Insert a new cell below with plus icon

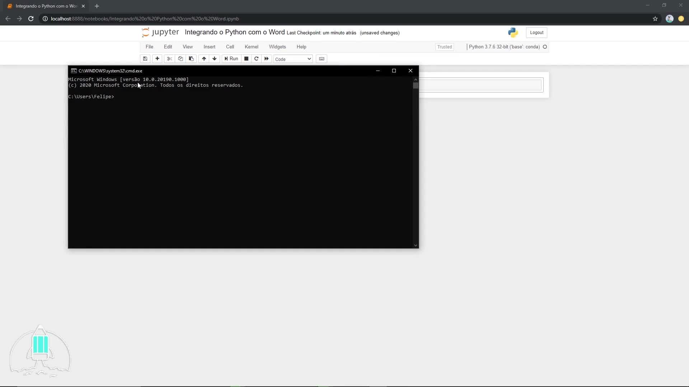[157, 59]
